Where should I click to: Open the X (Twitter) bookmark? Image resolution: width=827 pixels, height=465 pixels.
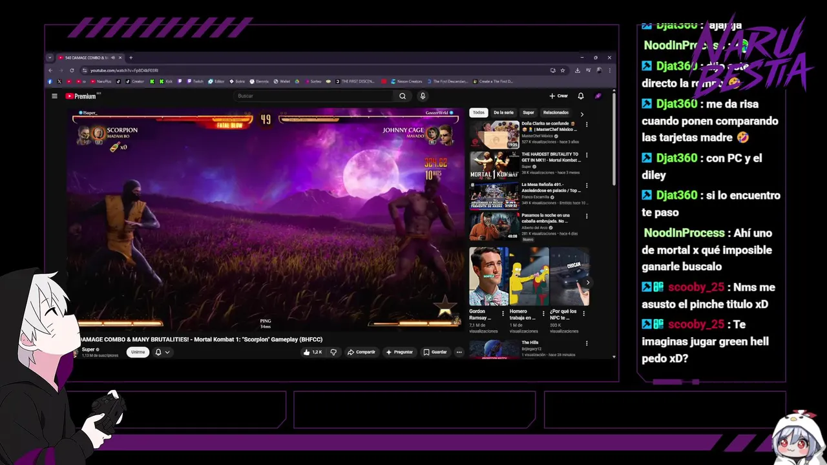coord(59,81)
